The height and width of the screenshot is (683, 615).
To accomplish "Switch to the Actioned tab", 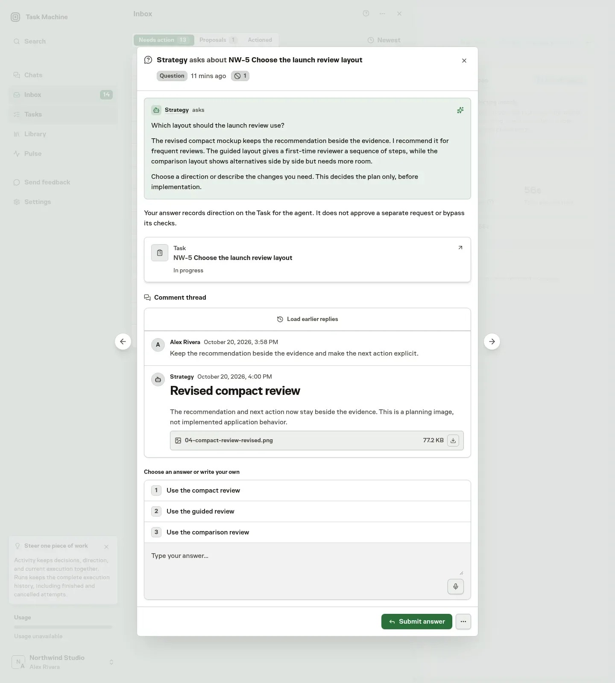I will (260, 40).
